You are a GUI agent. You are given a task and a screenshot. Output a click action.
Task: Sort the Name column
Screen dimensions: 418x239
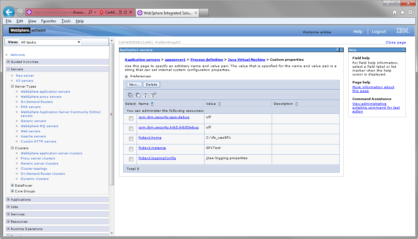(152, 104)
